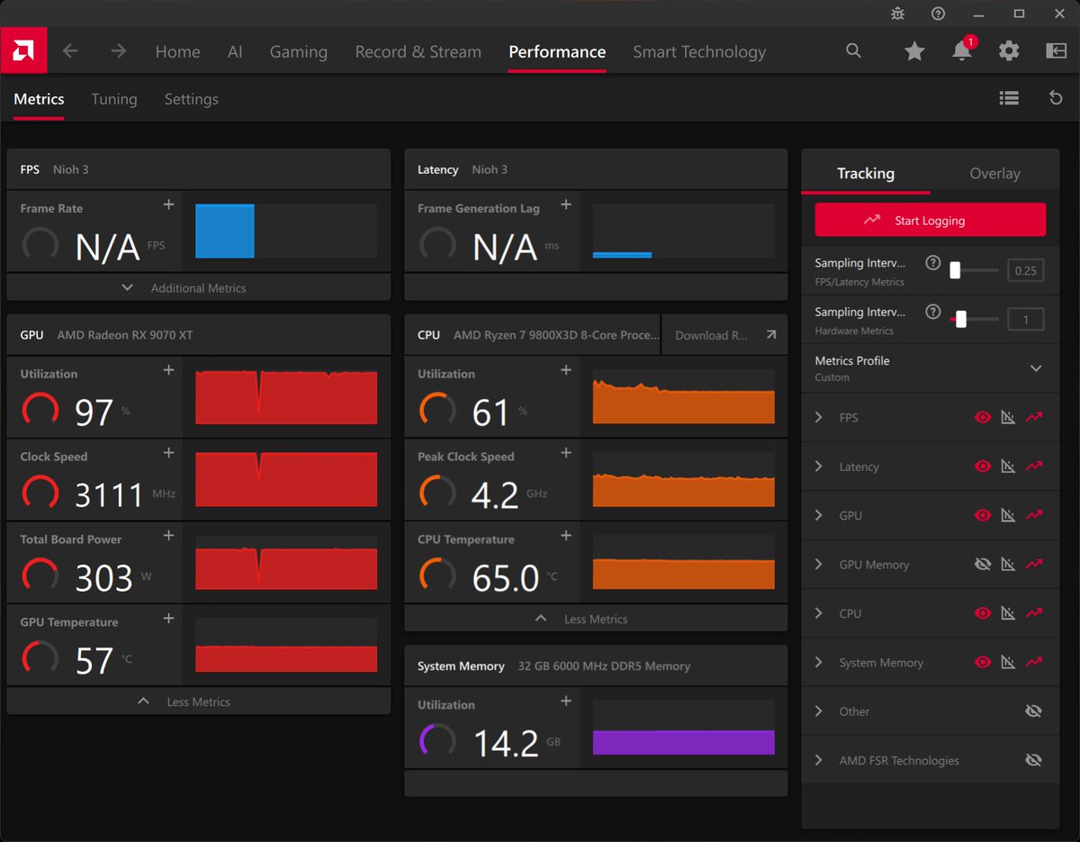Click plus icon for GPU Utilization

pyautogui.click(x=168, y=370)
